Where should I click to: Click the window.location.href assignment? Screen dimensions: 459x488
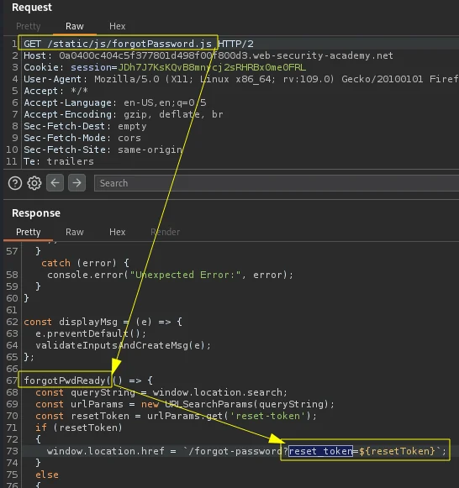pos(246,451)
